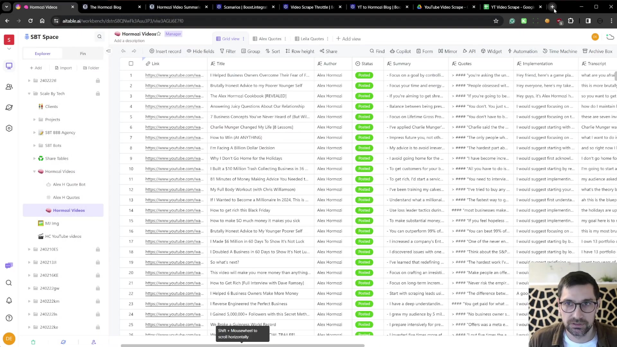Screen dimensions: 617x347
Task: Click the invite member icon at sidebar bottom
Action: click(x=94, y=342)
